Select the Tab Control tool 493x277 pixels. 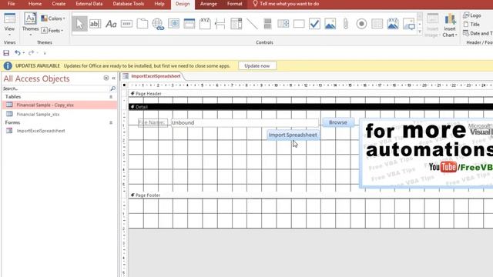tap(142, 24)
